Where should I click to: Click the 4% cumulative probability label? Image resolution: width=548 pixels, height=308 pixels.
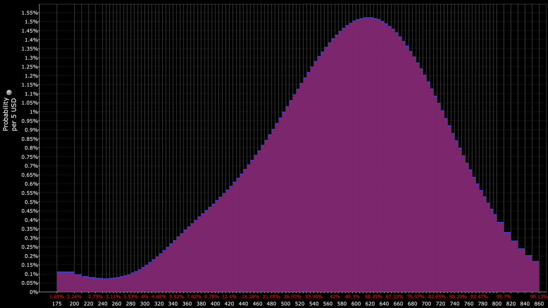144,297
